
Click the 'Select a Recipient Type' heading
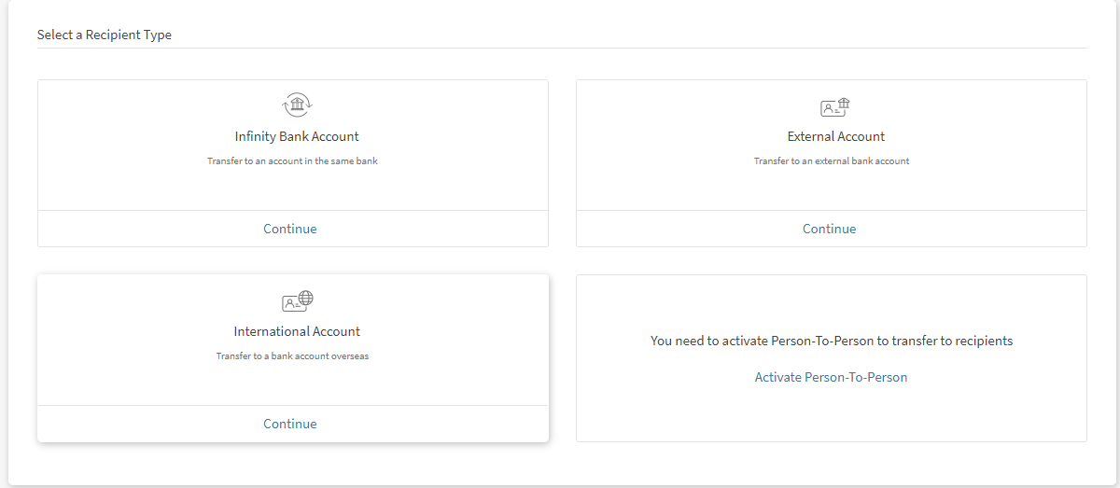[105, 35]
